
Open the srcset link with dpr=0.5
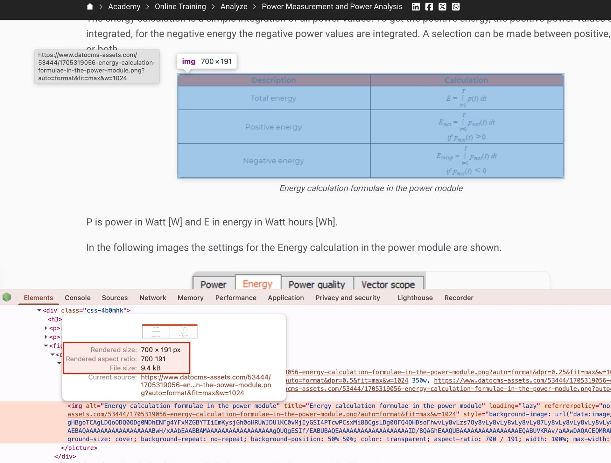point(347,380)
